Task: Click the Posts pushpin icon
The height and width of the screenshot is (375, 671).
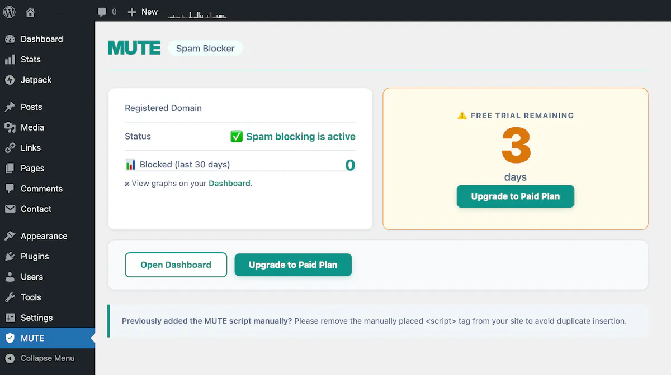Action: pos(10,107)
